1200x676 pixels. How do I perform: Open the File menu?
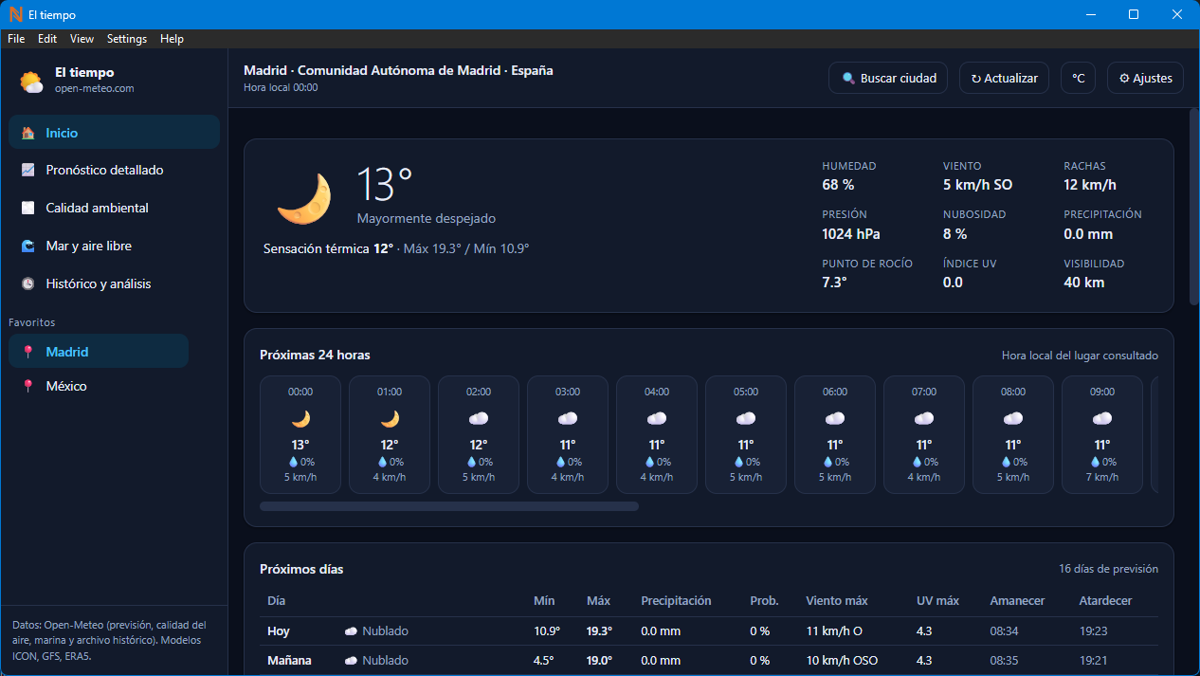coord(16,39)
